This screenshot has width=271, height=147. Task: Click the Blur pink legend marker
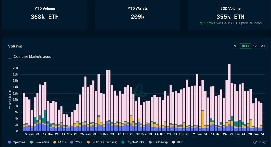174,142
